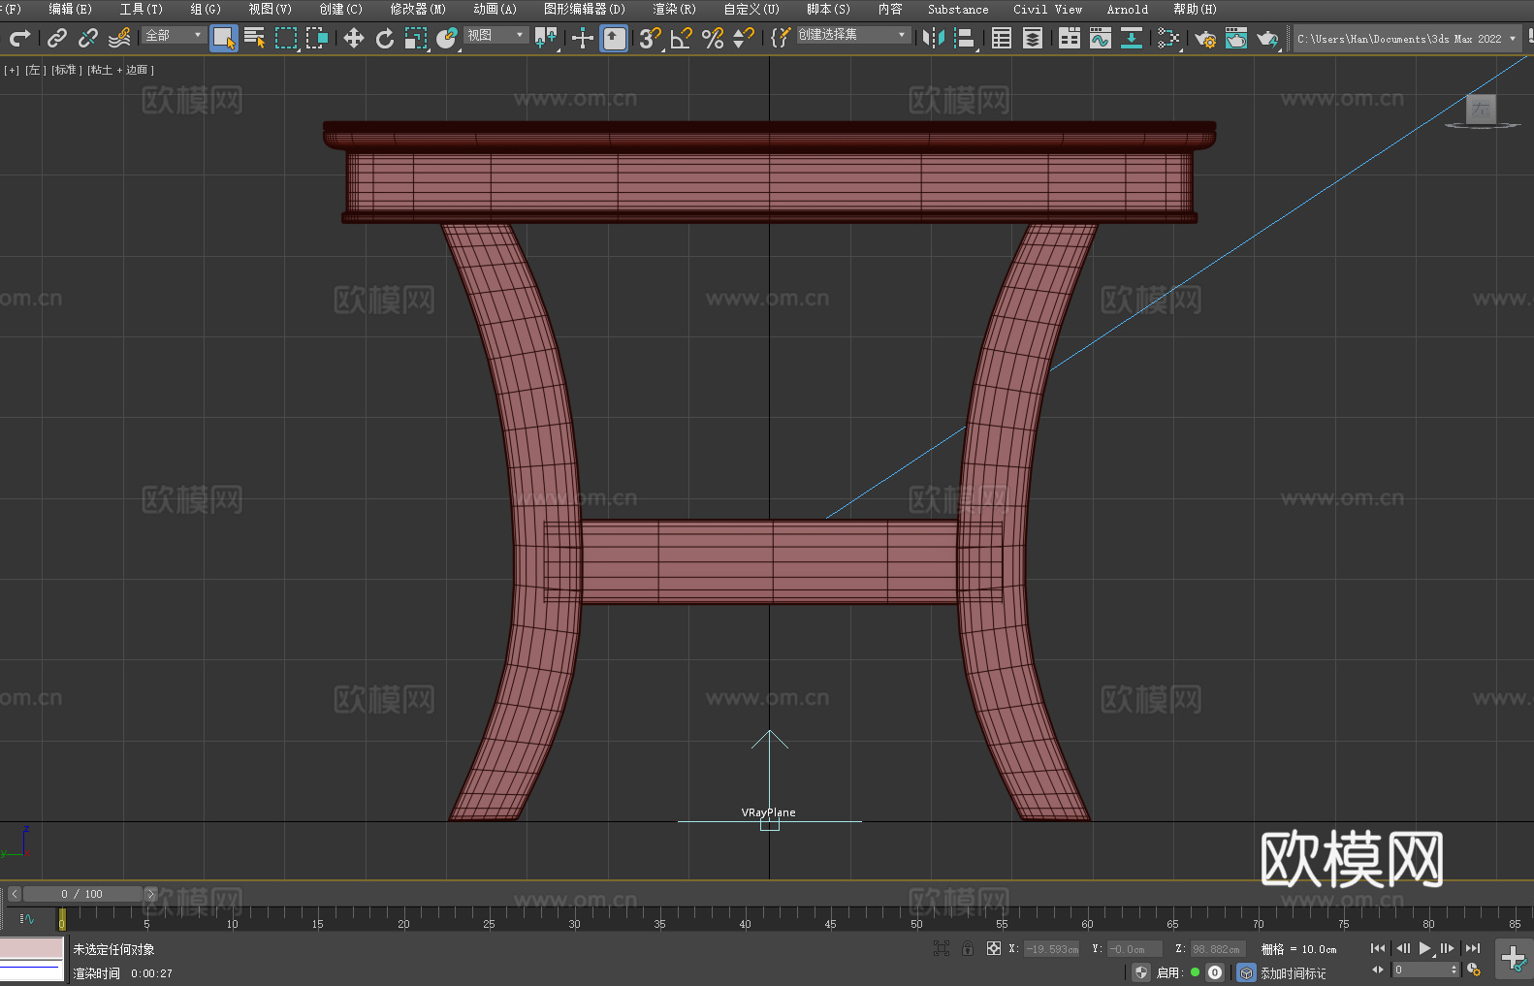The image size is (1534, 986).
Task: Open project path dropdown 3ds Max 2022
Action: (x=1406, y=39)
